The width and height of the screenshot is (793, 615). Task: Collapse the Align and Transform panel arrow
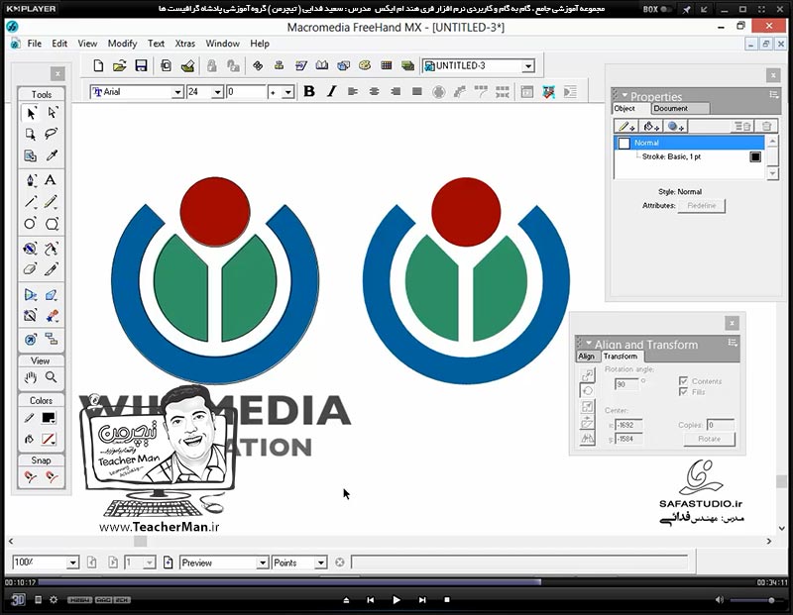[589, 343]
